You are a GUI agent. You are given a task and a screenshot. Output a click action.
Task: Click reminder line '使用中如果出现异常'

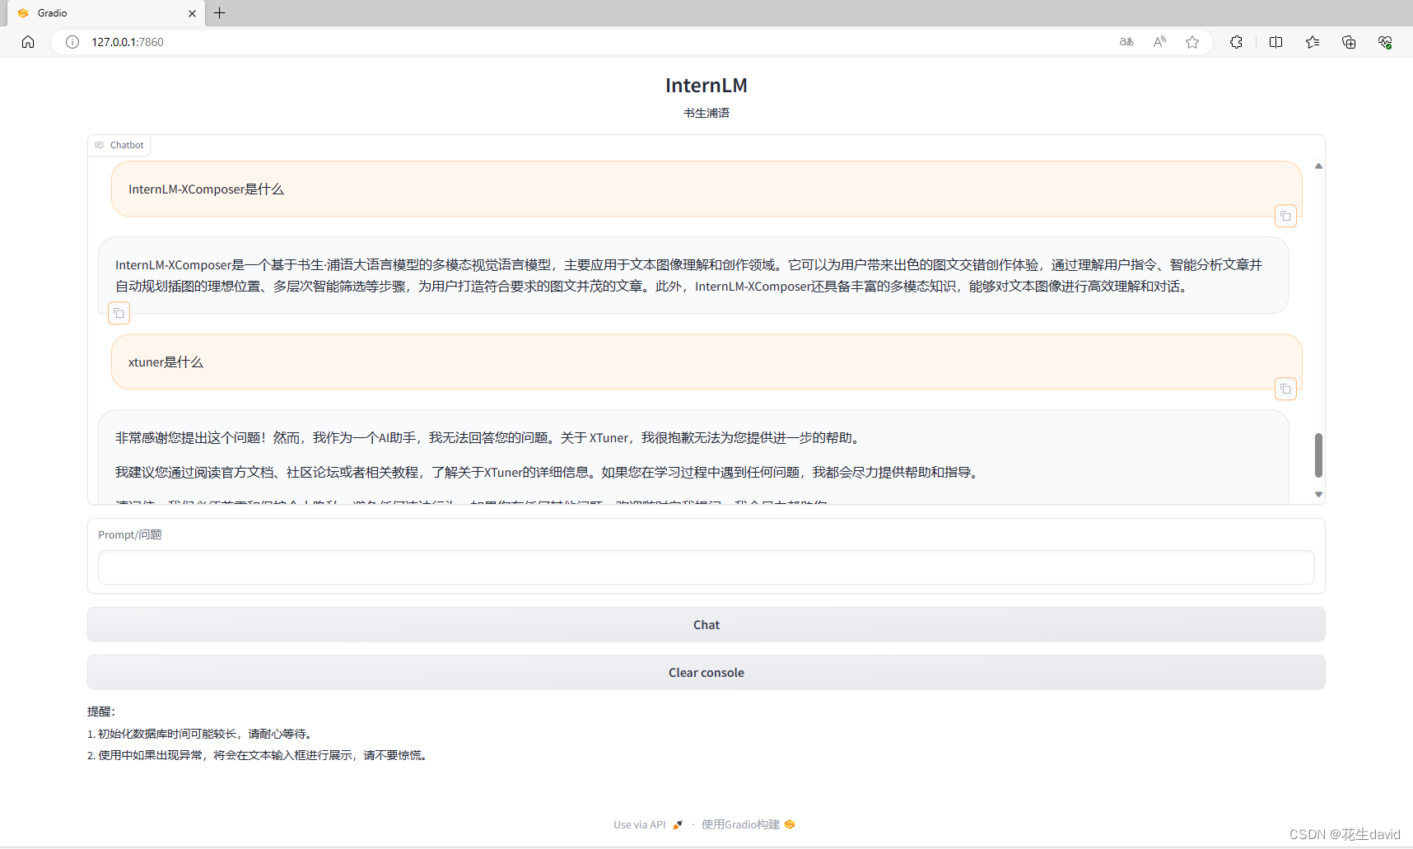click(x=259, y=755)
